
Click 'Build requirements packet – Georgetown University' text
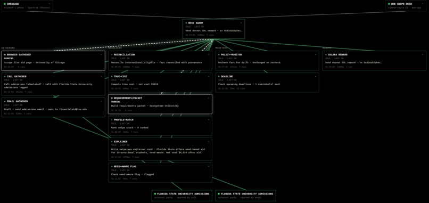click(x=145, y=105)
